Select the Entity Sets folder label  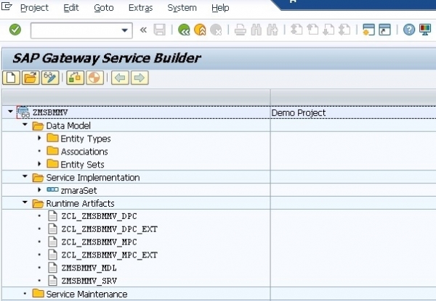[x=82, y=165]
